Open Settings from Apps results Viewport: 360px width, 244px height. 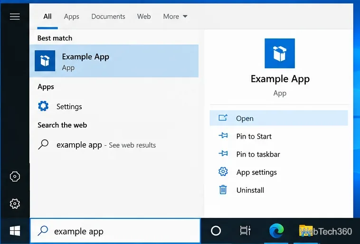point(114,106)
